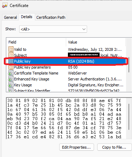Click icon beside Enhanced Key Usage
This screenshot has width=132, height=157.
pos(11,79)
